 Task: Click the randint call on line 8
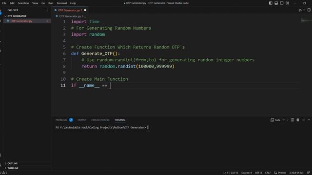[x=127, y=66]
